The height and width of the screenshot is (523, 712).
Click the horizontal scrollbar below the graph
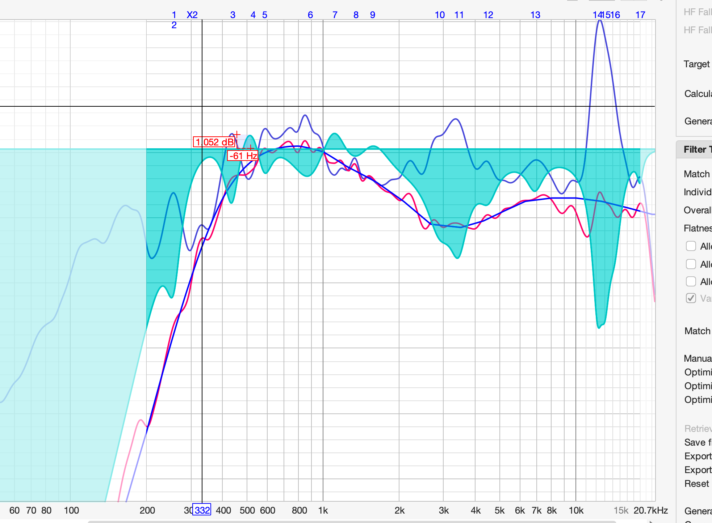pyautogui.click(x=351, y=522)
